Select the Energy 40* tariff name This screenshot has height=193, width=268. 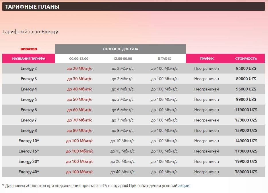point(29,172)
